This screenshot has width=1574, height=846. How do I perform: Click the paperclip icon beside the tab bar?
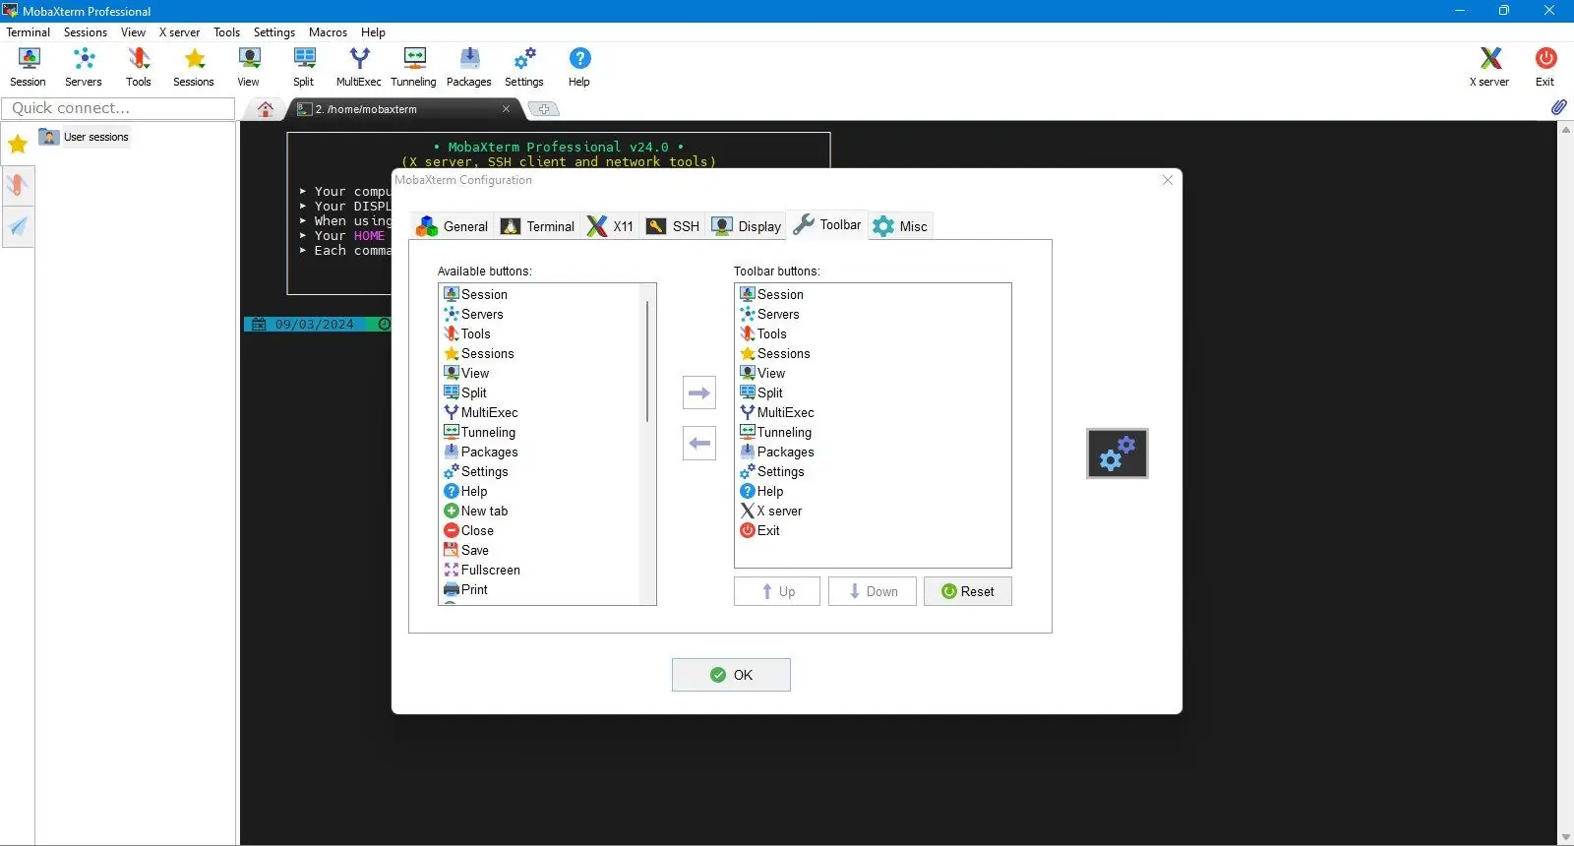1559,107
